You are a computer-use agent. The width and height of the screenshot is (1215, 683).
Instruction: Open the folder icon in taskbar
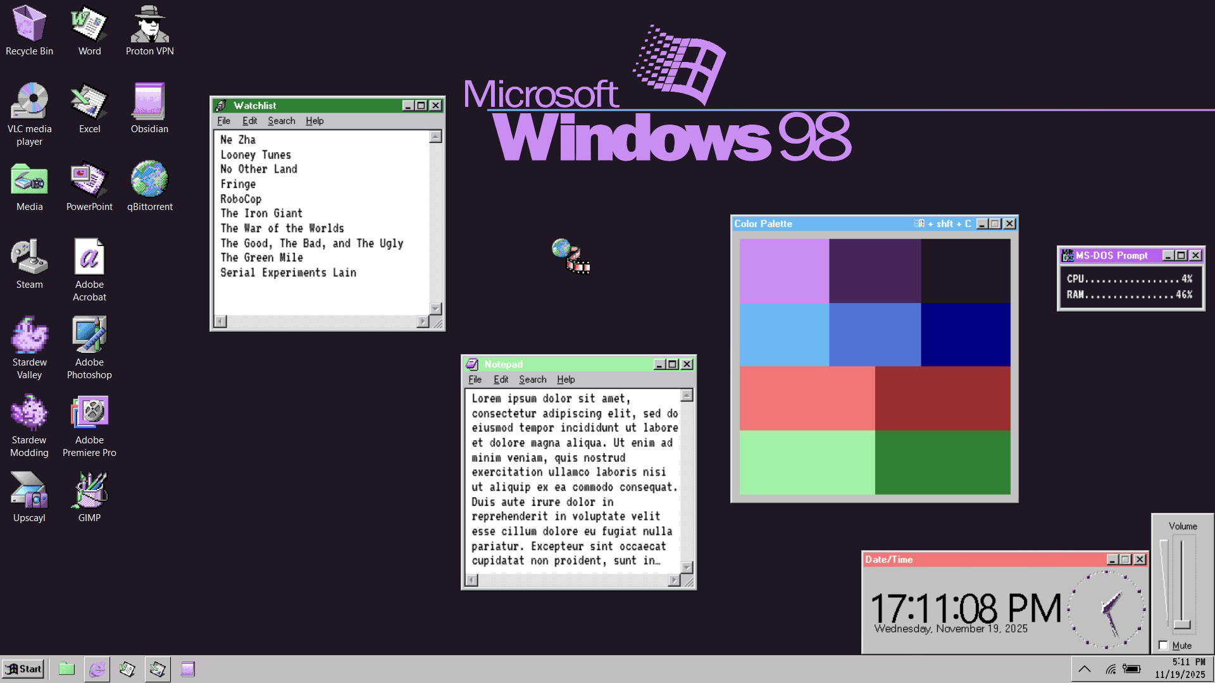pyautogui.click(x=66, y=669)
